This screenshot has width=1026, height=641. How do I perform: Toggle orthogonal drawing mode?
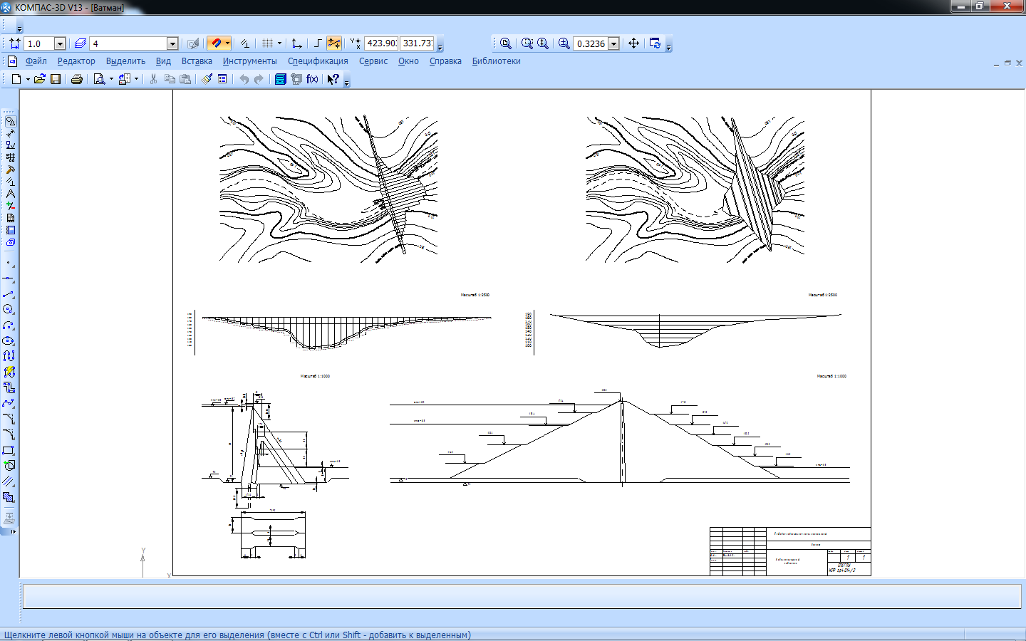(318, 43)
